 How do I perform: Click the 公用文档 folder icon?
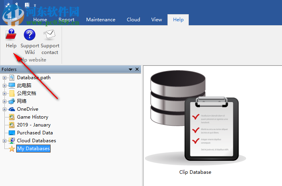[x=12, y=93]
